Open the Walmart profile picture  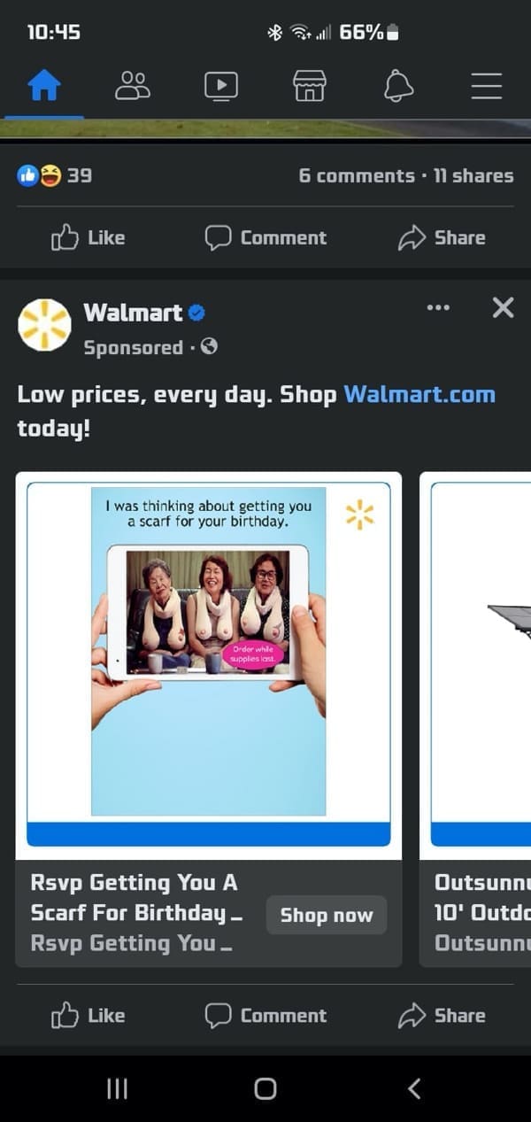pyautogui.click(x=44, y=325)
